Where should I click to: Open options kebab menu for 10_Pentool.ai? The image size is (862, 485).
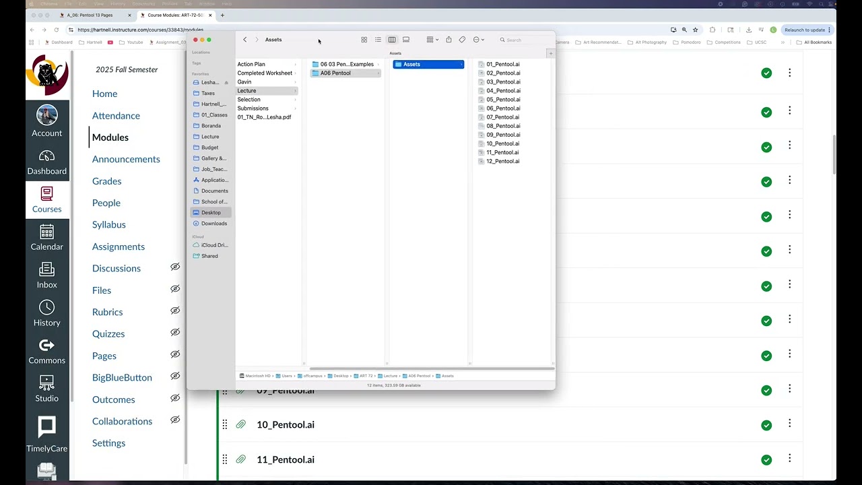(789, 424)
